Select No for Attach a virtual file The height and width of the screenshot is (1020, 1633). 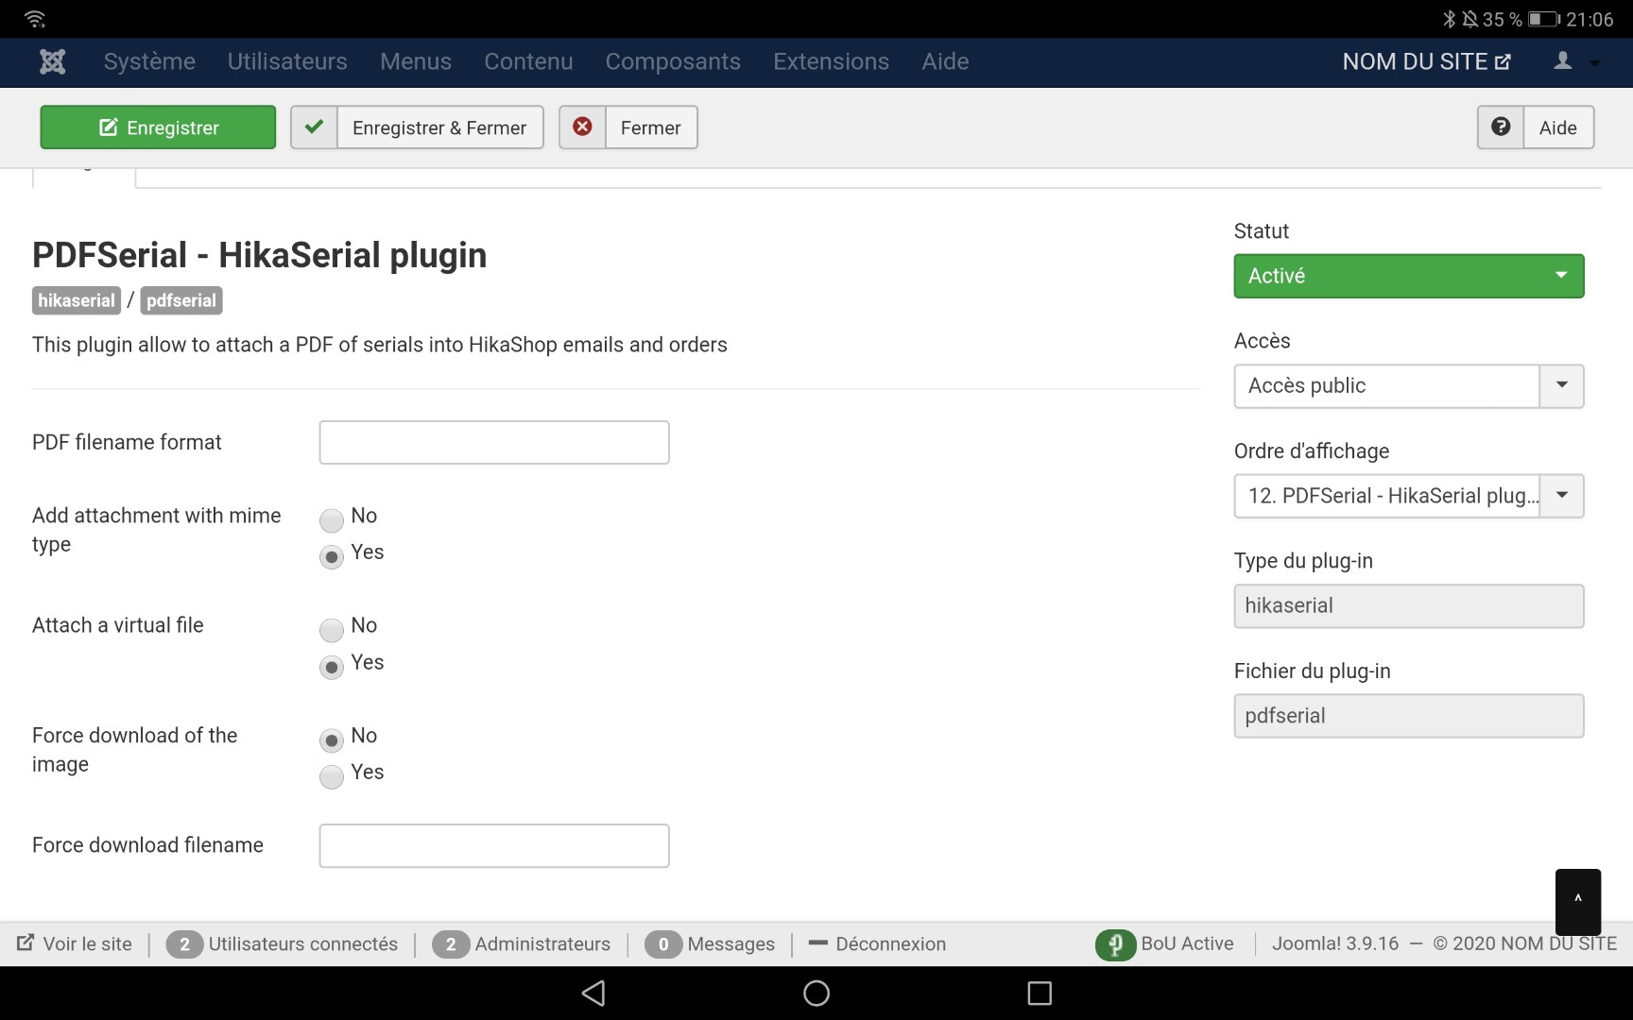332,630
